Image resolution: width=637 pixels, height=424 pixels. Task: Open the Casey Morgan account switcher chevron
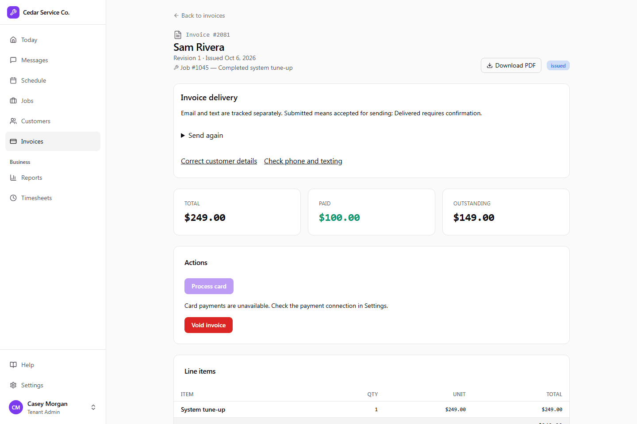pos(93,407)
